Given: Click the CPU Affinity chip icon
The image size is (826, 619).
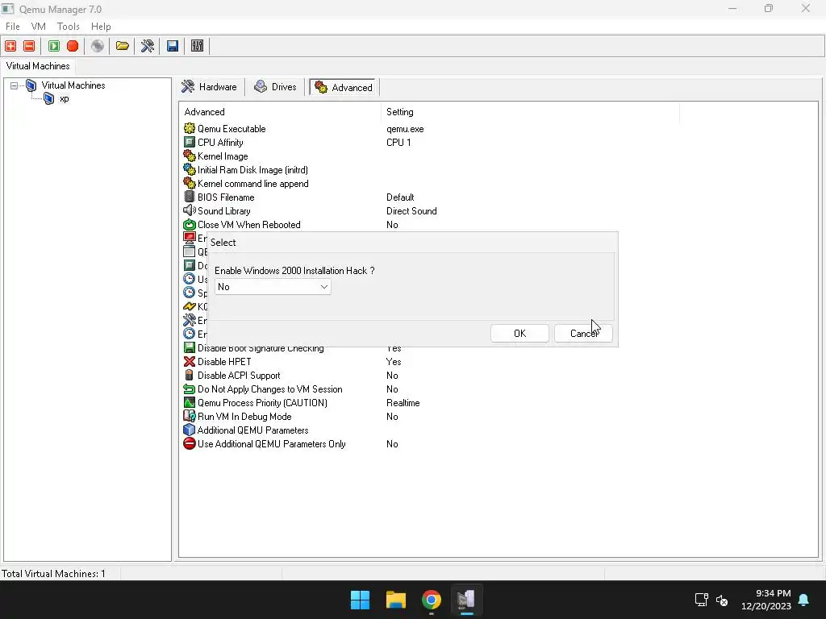Looking at the screenshot, I should coord(189,142).
